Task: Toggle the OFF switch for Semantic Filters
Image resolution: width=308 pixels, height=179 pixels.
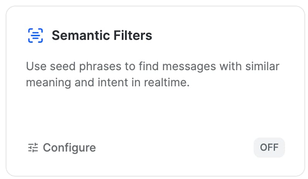Action: (x=269, y=147)
